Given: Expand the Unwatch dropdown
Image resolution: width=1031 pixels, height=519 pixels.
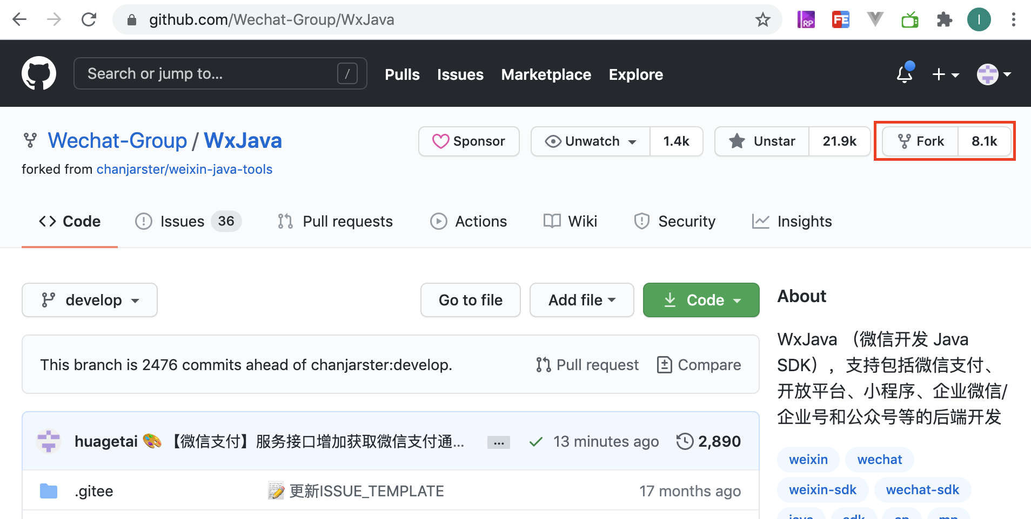Looking at the screenshot, I should coord(591,141).
